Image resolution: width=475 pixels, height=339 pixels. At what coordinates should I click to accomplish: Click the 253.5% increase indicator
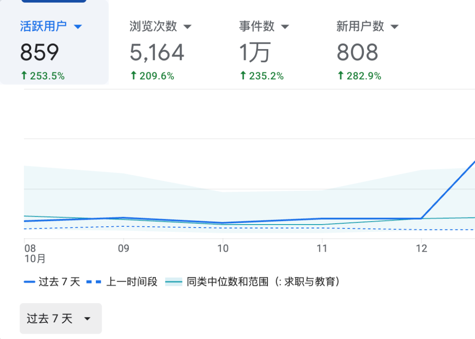43,76
